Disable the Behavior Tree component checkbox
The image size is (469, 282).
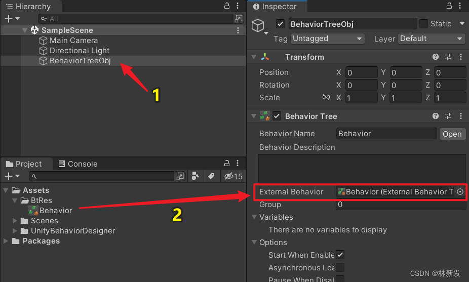(277, 116)
